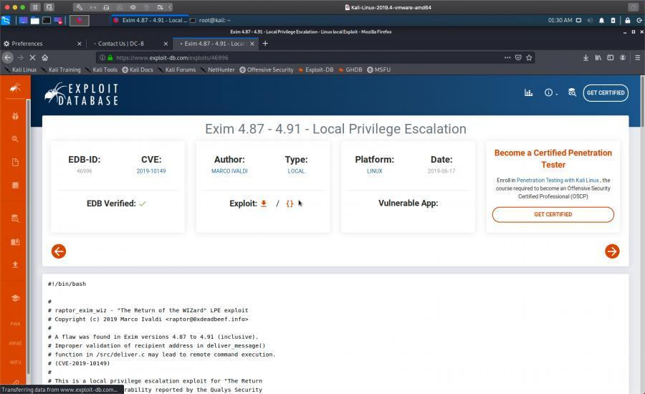Close the Contact Us | DC-8 tab
Viewport: 645px width, 394px height.
pyautogui.click(x=166, y=44)
